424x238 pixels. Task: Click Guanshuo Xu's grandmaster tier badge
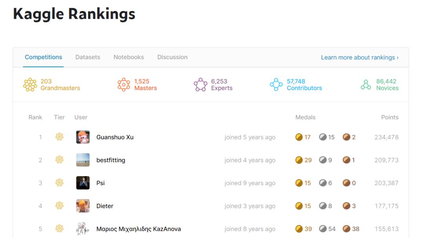click(x=60, y=137)
